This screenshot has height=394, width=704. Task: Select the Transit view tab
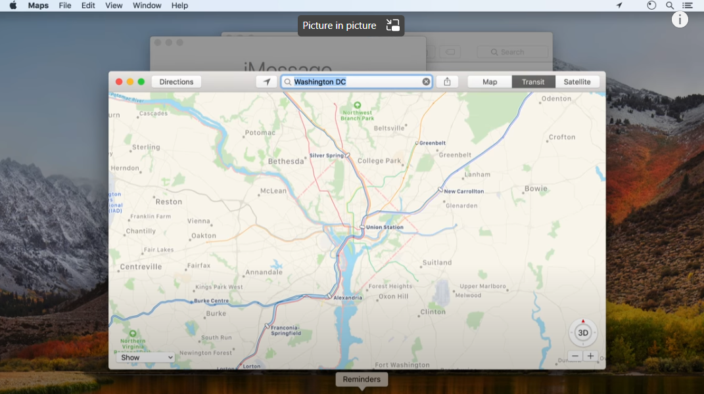(533, 81)
